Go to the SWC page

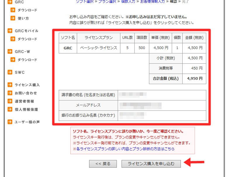pos(20,72)
